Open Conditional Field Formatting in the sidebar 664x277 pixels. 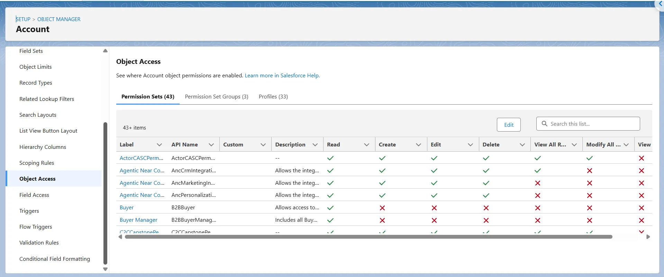(x=55, y=259)
